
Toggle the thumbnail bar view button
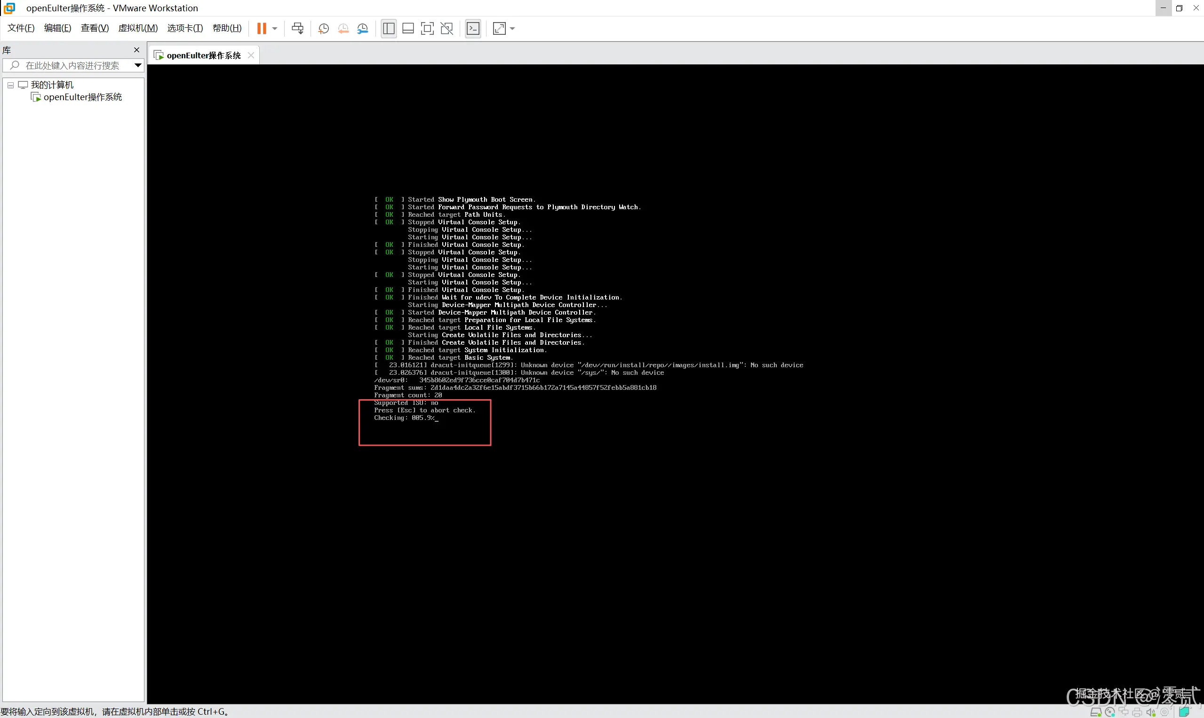[x=408, y=29]
